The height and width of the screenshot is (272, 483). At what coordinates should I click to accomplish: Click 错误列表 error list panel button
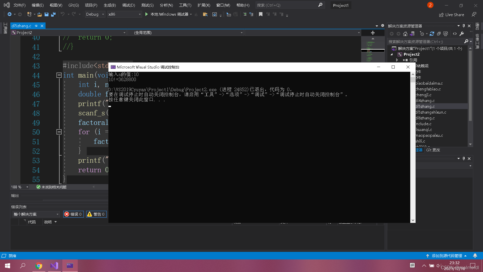click(x=18, y=207)
